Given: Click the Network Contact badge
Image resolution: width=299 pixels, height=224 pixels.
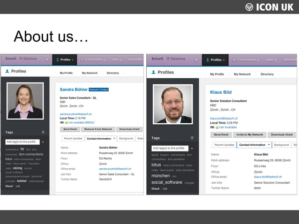Looking at the screenshot, I should click(x=99, y=90).
